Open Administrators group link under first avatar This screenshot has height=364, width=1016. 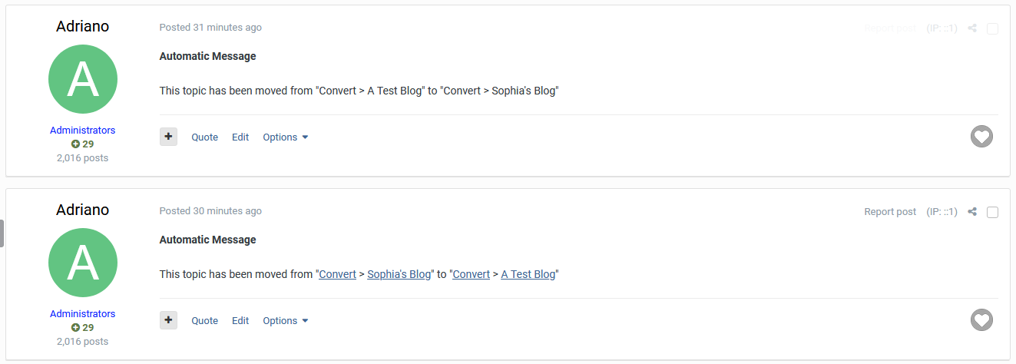tap(83, 131)
